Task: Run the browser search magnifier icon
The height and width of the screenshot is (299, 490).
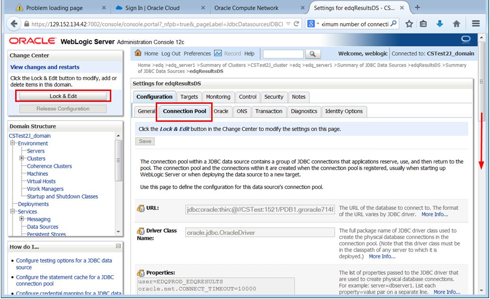Action: tap(394, 24)
